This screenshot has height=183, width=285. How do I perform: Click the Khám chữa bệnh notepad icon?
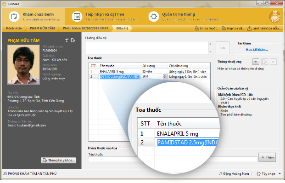tap(14, 17)
